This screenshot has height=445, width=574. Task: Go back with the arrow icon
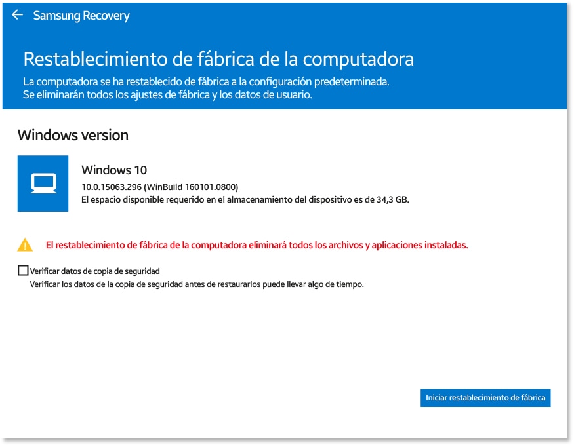[x=17, y=15]
